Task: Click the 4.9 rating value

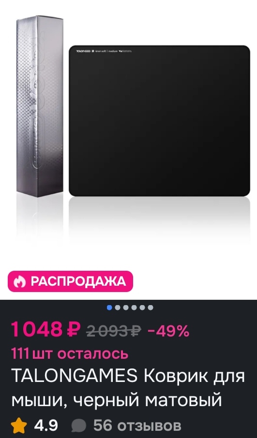Action: [46, 426]
